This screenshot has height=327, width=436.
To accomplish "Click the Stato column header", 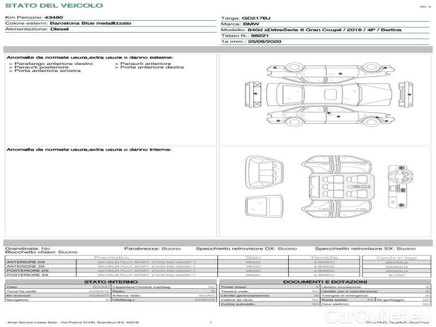I will [253, 257].
